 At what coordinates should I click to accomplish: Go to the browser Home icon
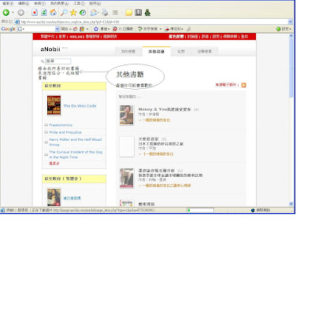(x=53, y=13)
